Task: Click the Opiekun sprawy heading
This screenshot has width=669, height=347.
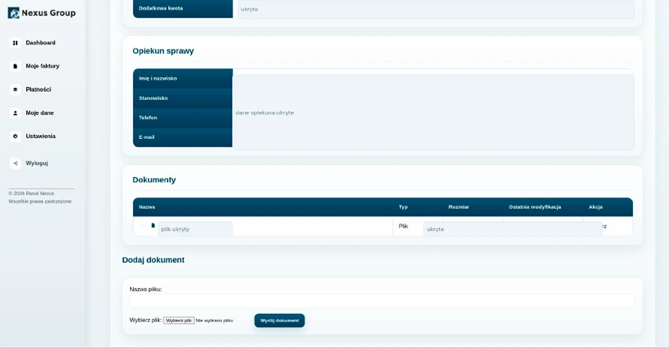Action: 163,51
